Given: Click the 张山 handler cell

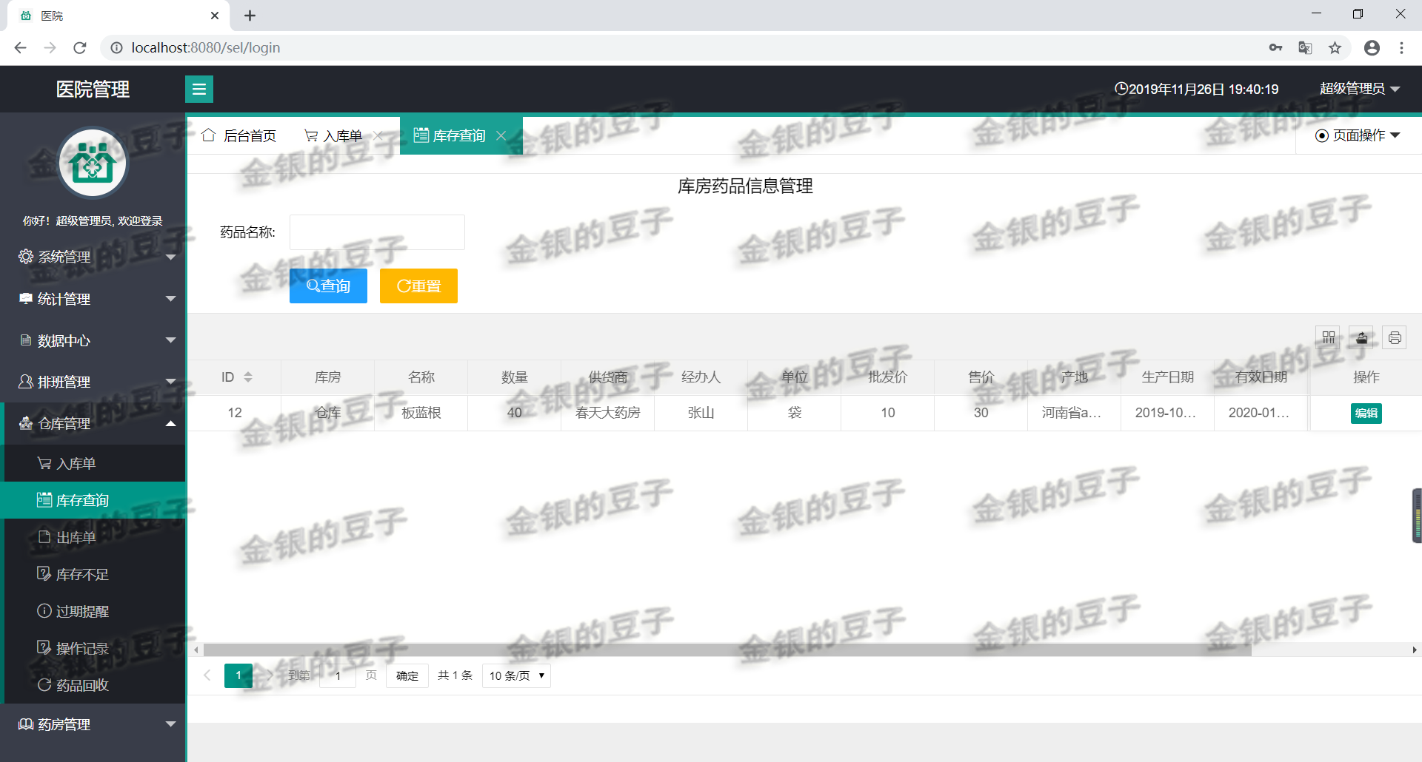Looking at the screenshot, I should [701, 413].
